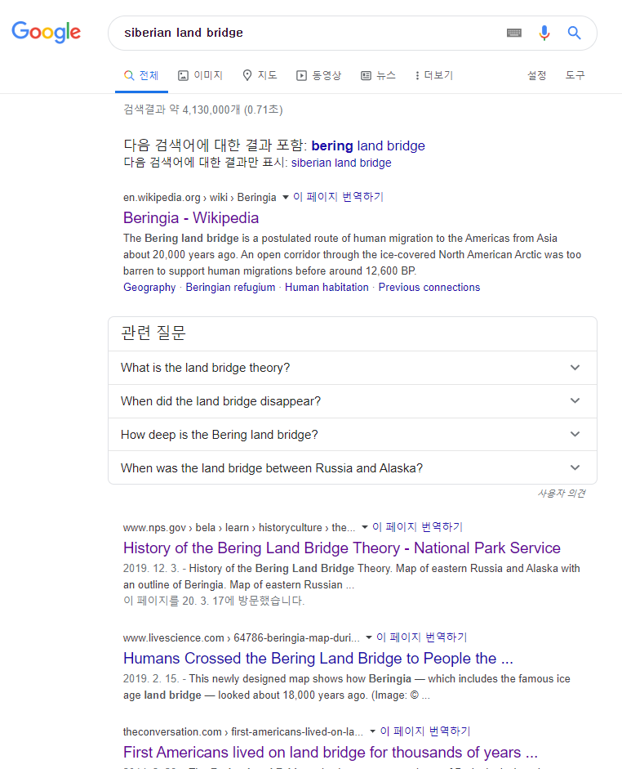Switch to the 지도 (Maps) tab
The height and width of the screenshot is (769, 622).
[260, 75]
